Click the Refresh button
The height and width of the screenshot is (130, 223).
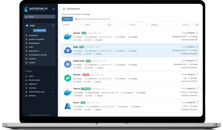67,19
